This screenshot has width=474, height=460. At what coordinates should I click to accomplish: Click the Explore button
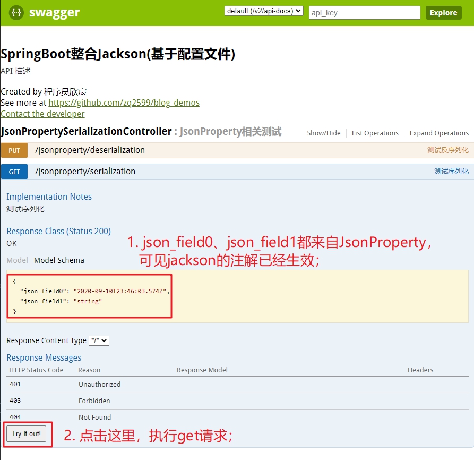click(443, 13)
